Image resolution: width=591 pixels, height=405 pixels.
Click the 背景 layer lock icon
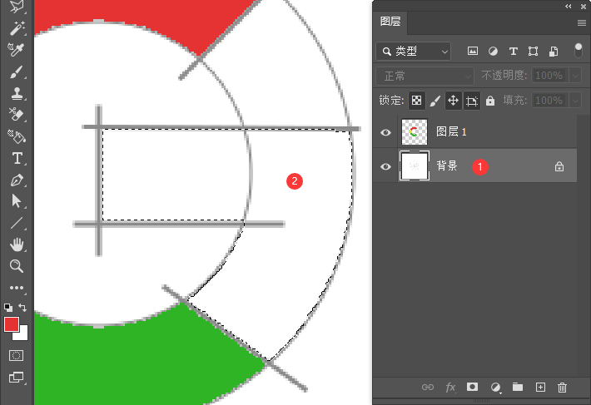coord(559,166)
